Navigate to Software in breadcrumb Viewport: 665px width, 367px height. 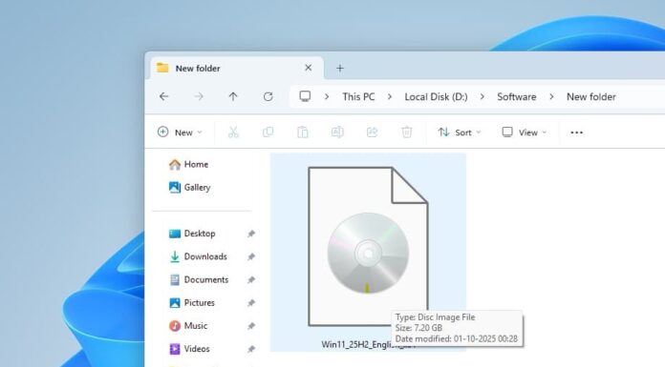517,96
